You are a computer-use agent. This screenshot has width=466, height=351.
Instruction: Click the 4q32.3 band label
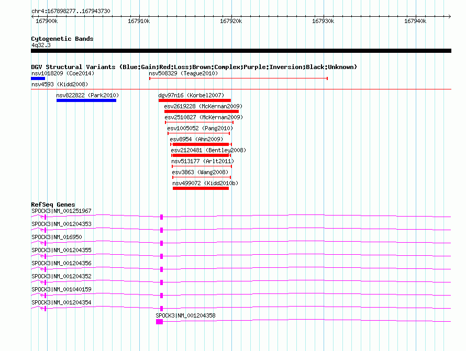[41, 45]
